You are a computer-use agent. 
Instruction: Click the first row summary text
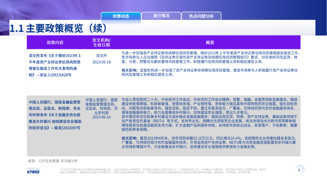[210, 58]
